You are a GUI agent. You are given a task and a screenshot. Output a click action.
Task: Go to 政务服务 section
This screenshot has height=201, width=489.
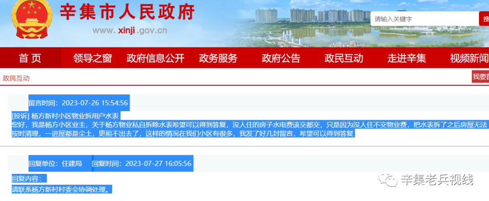[x=218, y=58]
